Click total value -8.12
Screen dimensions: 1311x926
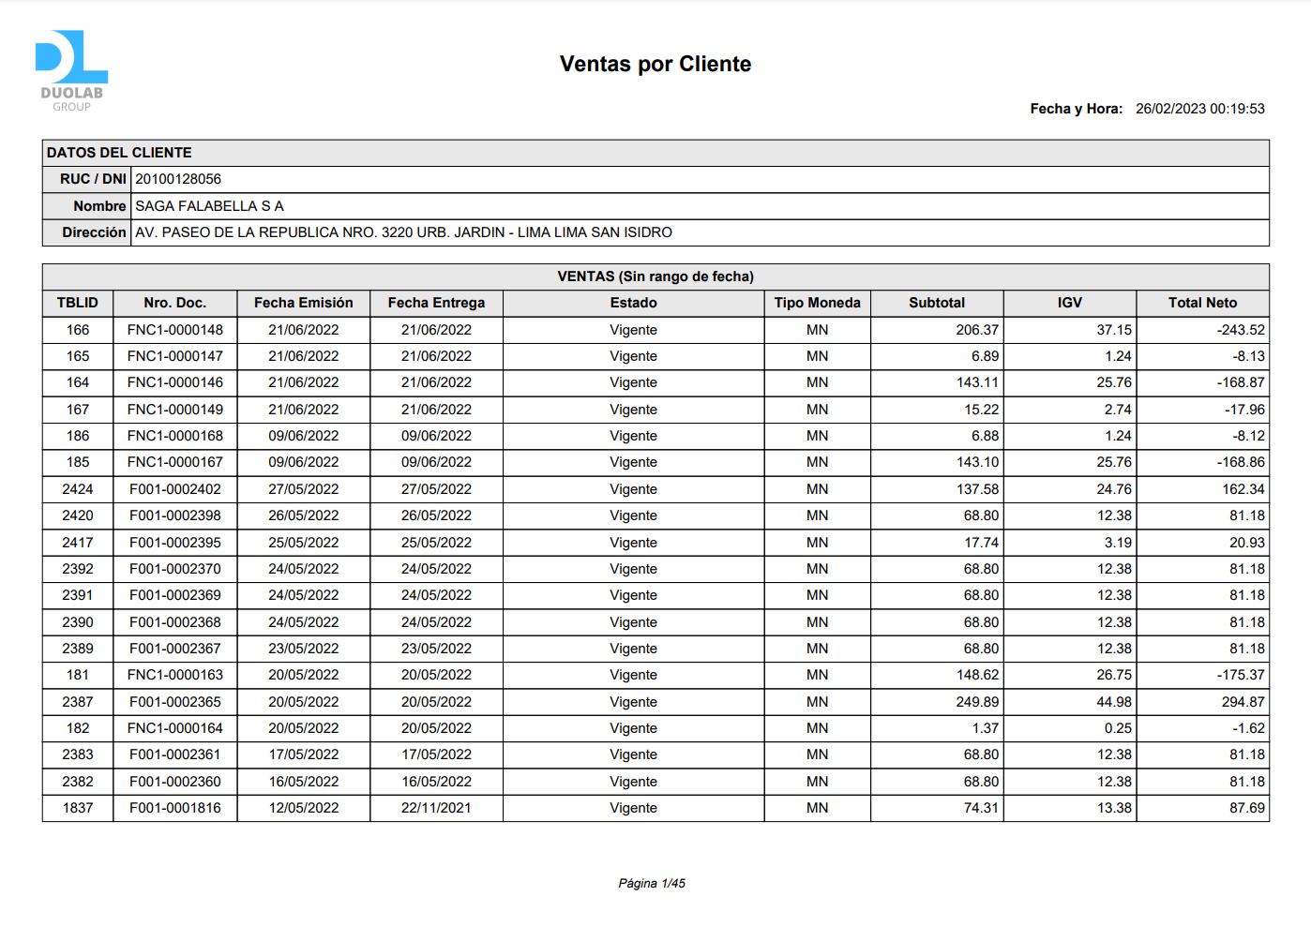point(1249,436)
